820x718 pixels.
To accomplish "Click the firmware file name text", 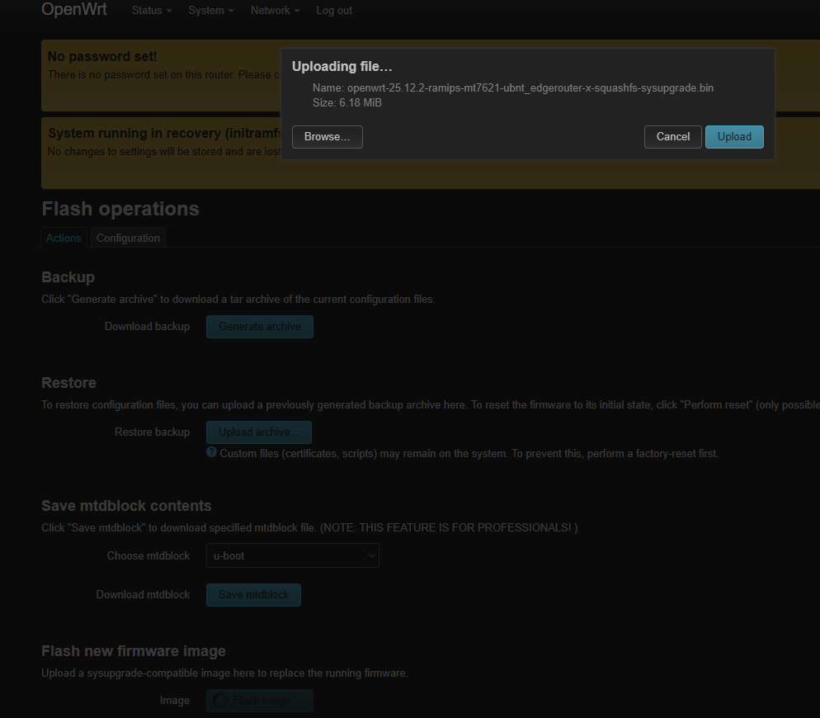I will tap(530, 88).
